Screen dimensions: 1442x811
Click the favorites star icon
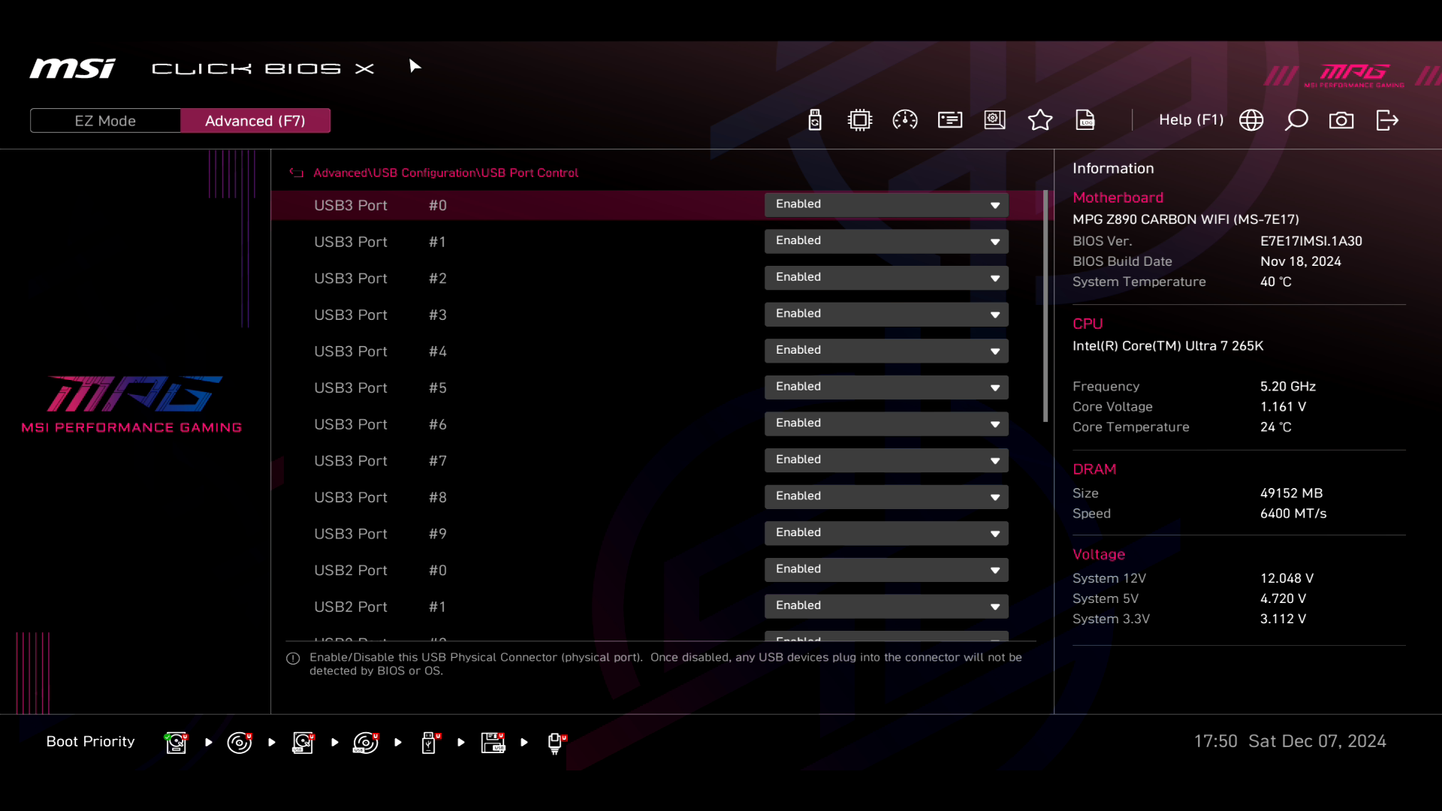coord(1040,120)
